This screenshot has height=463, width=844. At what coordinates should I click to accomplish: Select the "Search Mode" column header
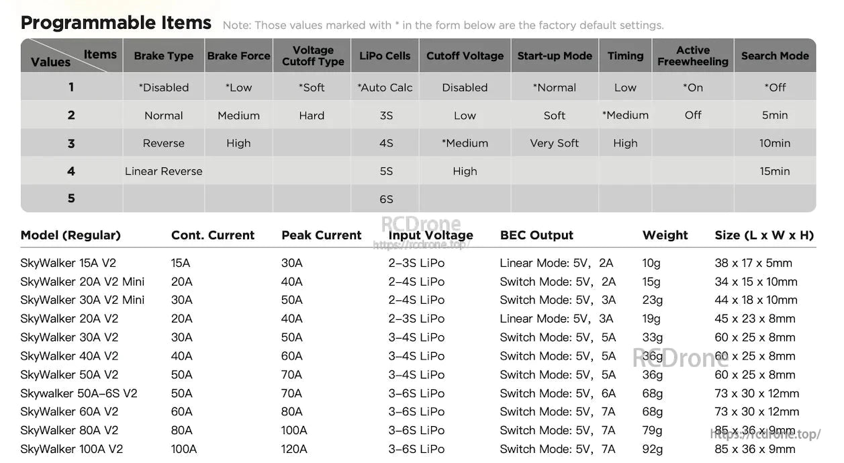tap(775, 56)
